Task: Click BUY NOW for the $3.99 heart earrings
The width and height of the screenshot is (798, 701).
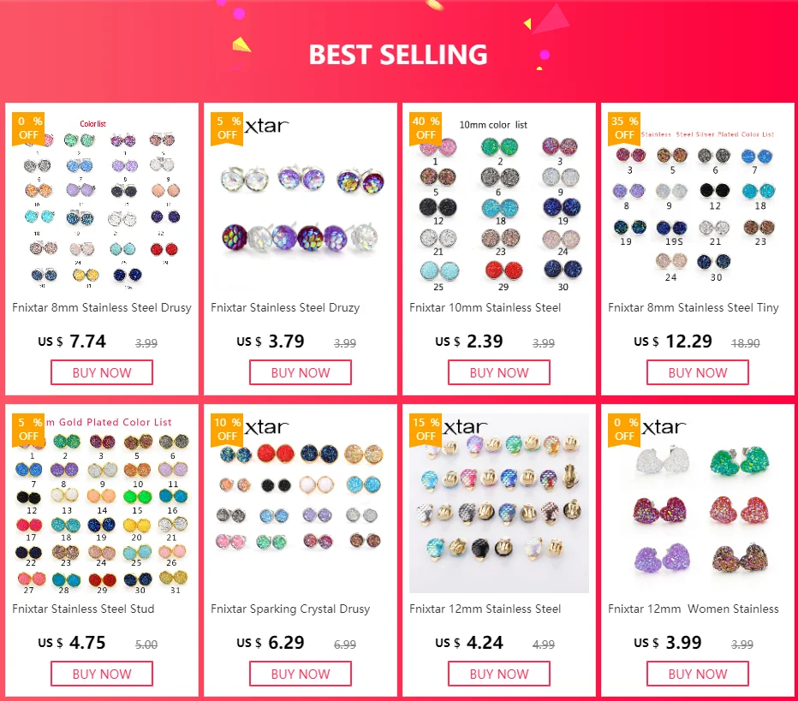Action: [698, 674]
